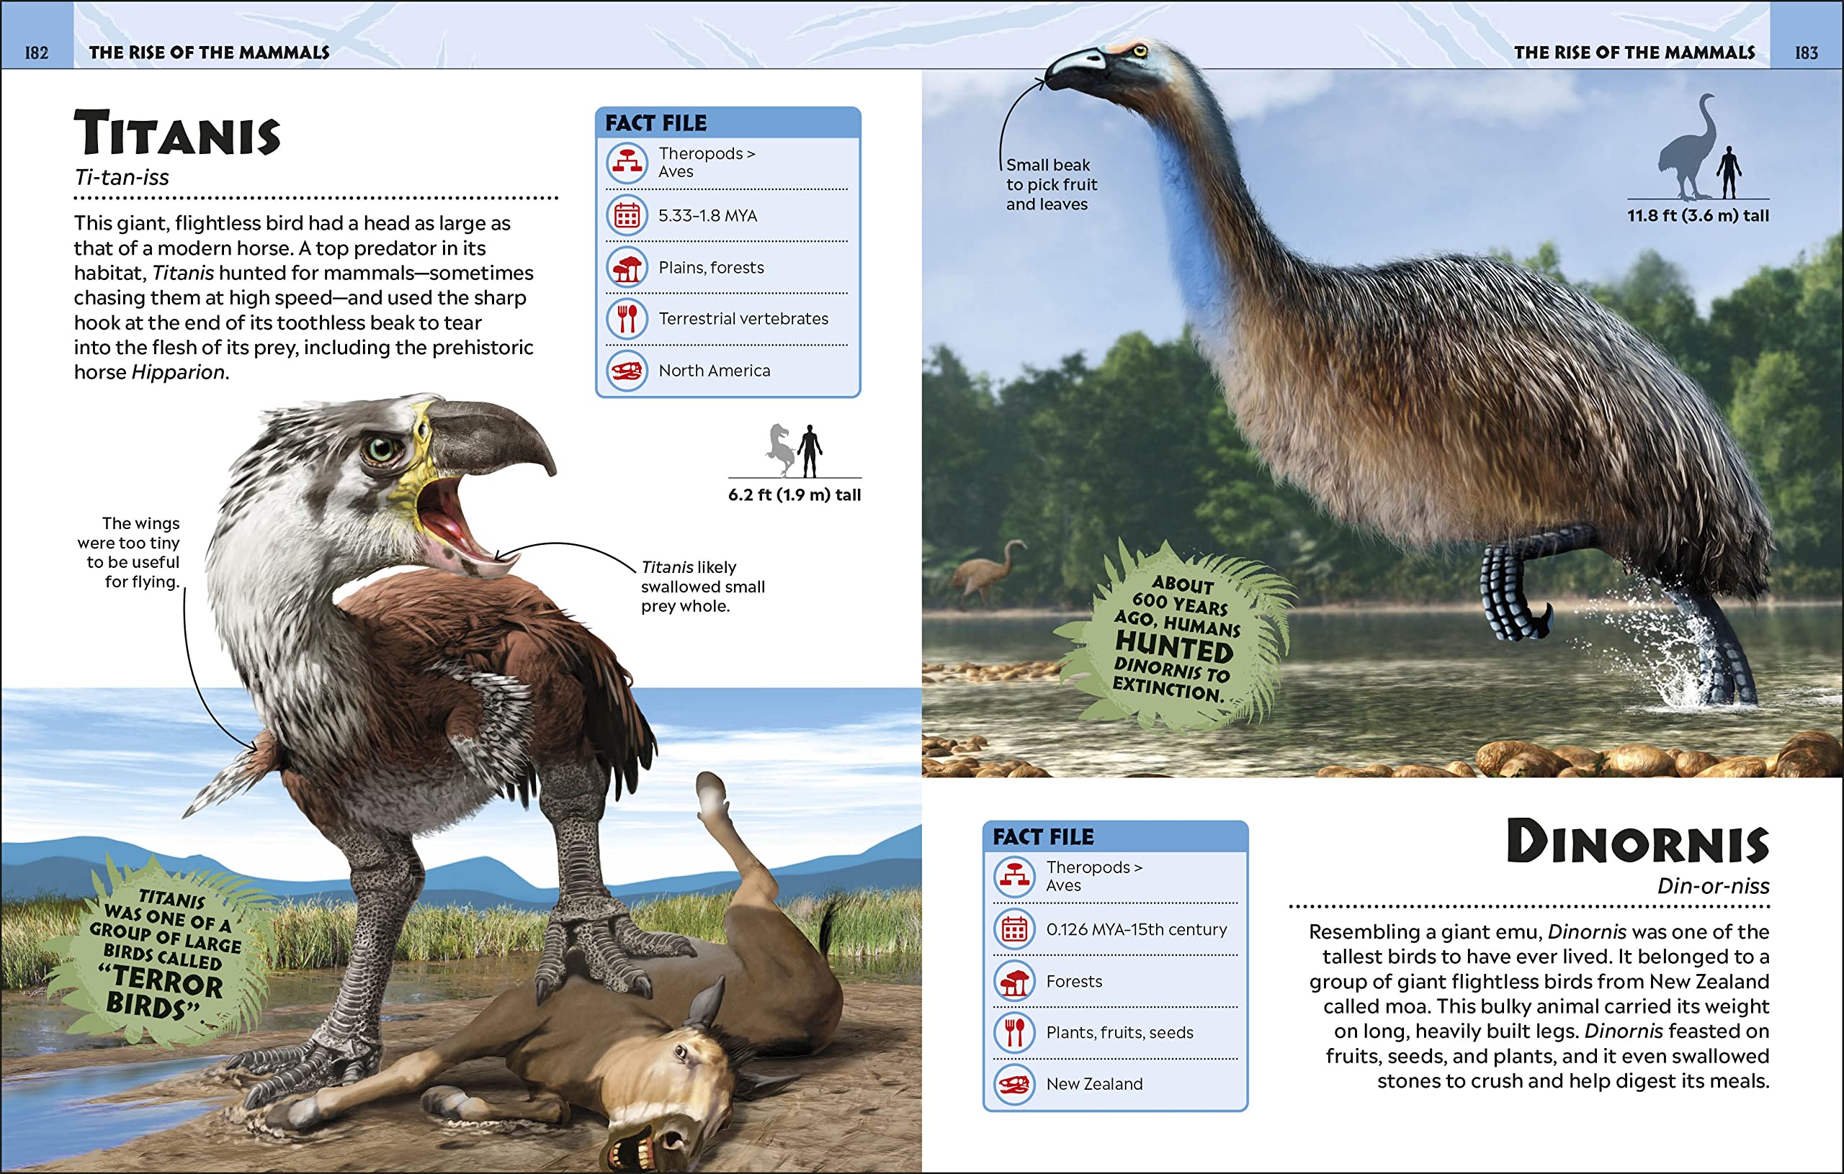The image size is (1844, 1174).
Task: Click the pronunciation text Ti-tan-iss
Action: (121, 177)
